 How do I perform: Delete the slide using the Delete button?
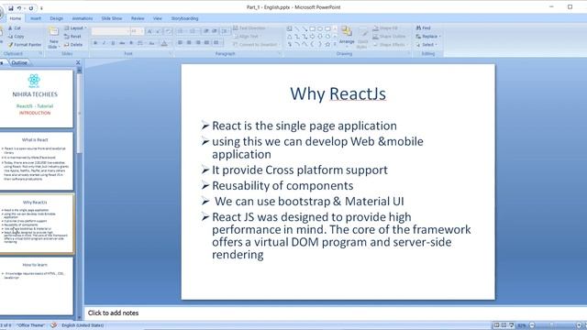[x=73, y=45]
